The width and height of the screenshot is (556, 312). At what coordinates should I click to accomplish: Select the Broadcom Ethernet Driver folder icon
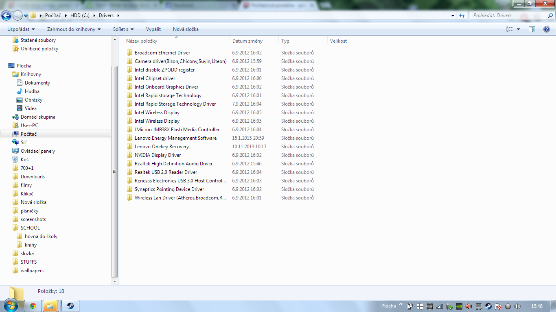[x=130, y=53]
